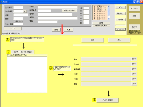
Task: Clear the 郵便番号 mapping with its クリア button
Action: (x=134, y=69)
